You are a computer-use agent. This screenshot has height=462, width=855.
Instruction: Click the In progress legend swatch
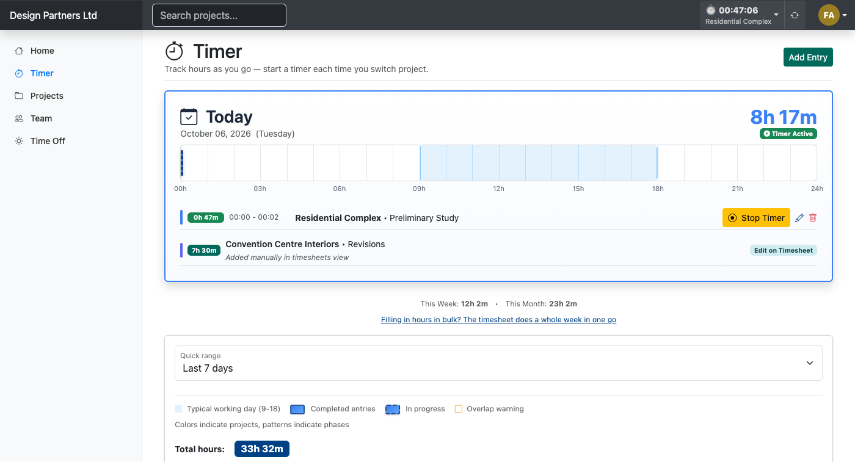pyautogui.click(x=393, y=409)
